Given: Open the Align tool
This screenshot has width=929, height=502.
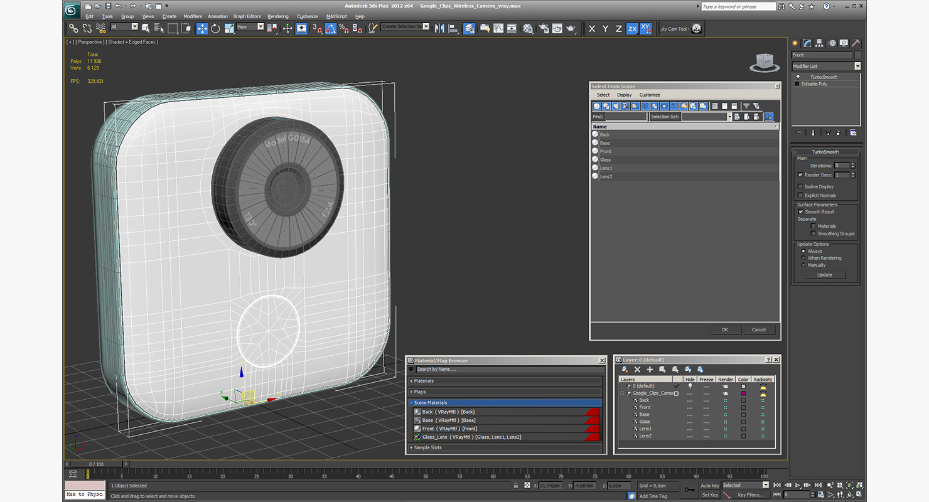Looking at the screenshot, I should pos(453,28).
